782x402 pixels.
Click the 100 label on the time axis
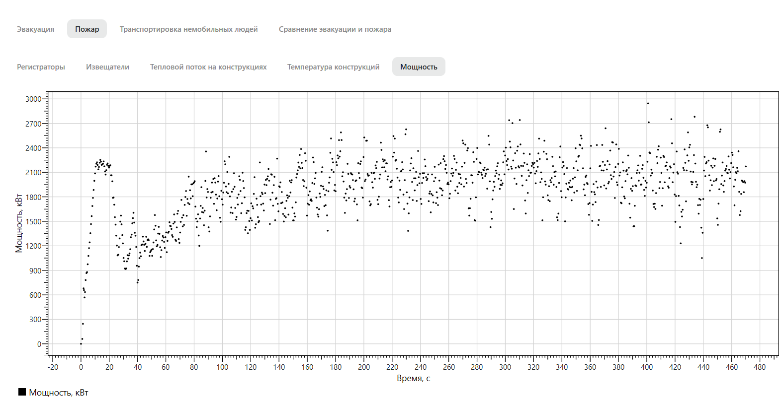[x=222, y=367]
